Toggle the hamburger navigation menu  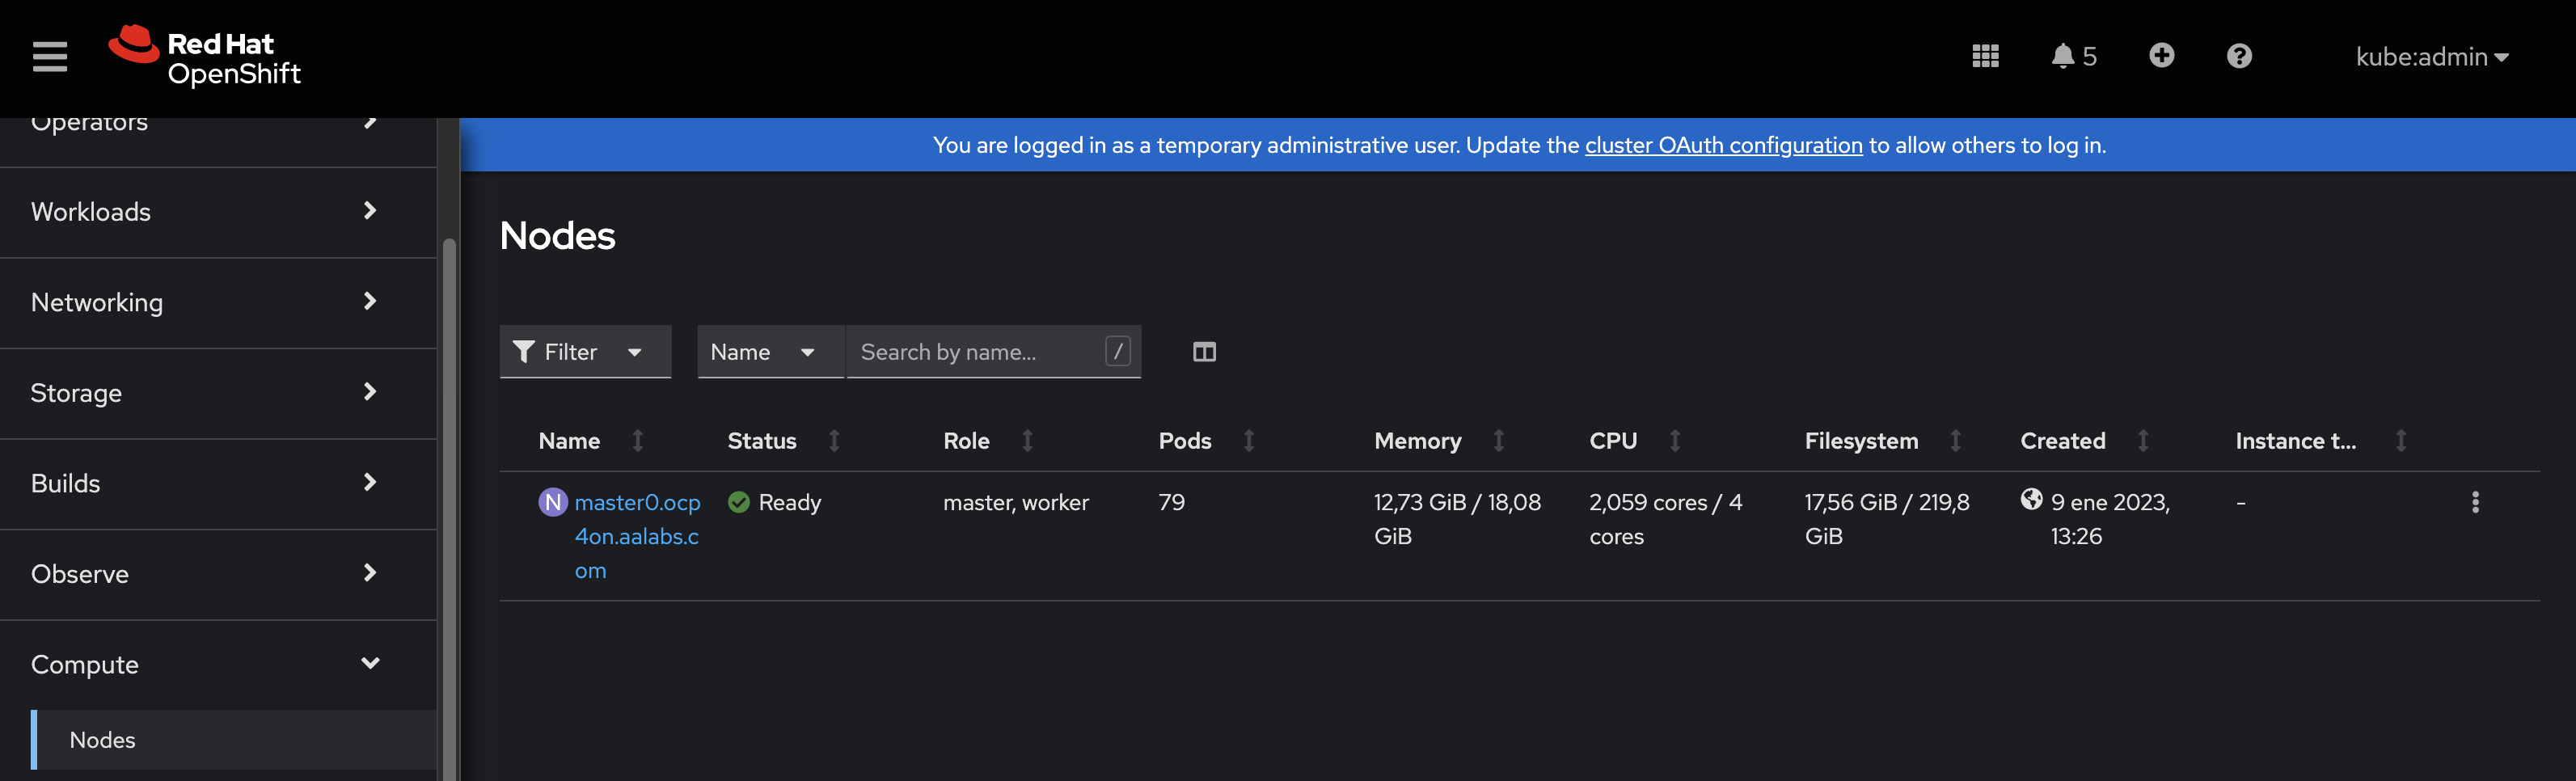coord(50,56)
